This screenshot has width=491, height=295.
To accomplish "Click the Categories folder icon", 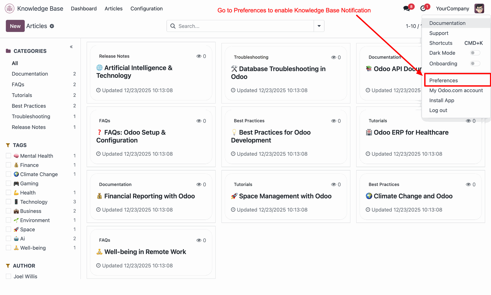I will 8,51.
